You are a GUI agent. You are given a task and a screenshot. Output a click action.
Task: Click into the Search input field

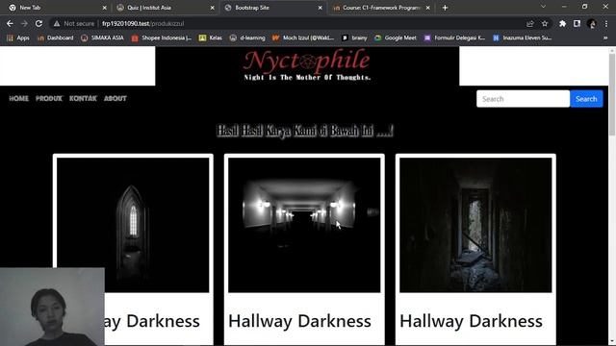pos(523,99)
